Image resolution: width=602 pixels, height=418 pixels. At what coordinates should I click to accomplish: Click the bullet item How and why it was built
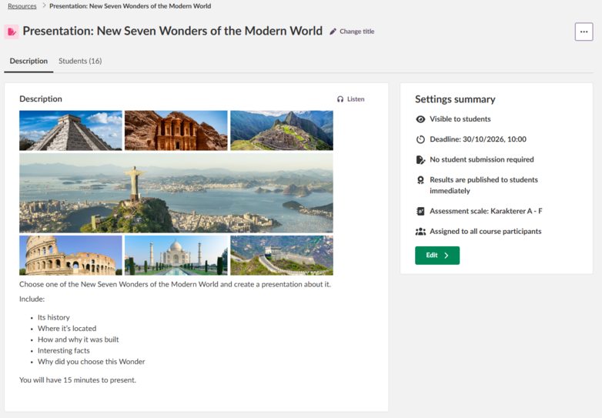click(79, 339)
